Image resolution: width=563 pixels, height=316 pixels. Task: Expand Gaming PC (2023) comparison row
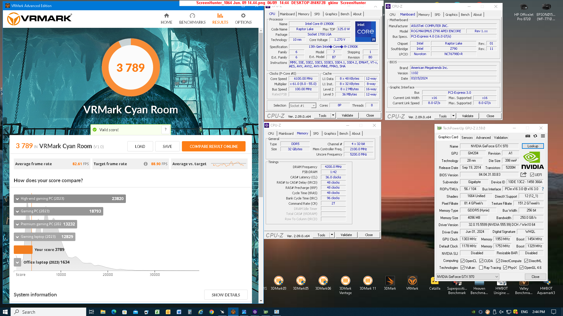click(x=17, y=211)
